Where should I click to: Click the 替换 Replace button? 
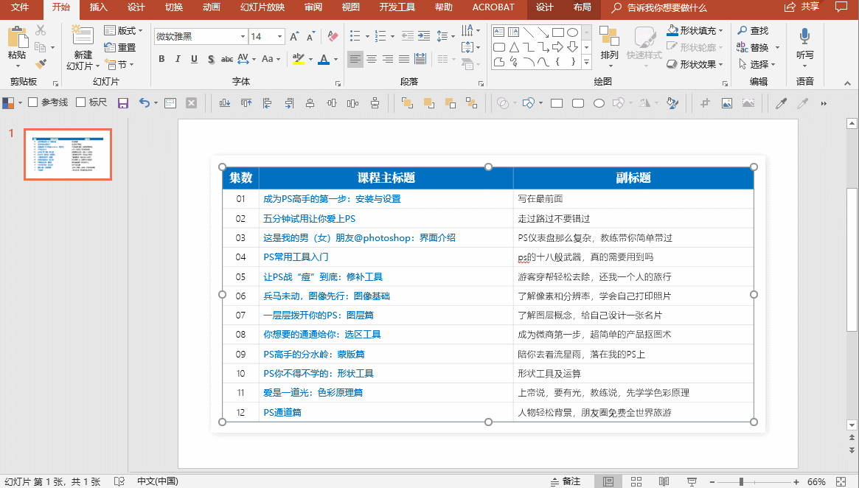pyautogui.click(x=754, y=48)
